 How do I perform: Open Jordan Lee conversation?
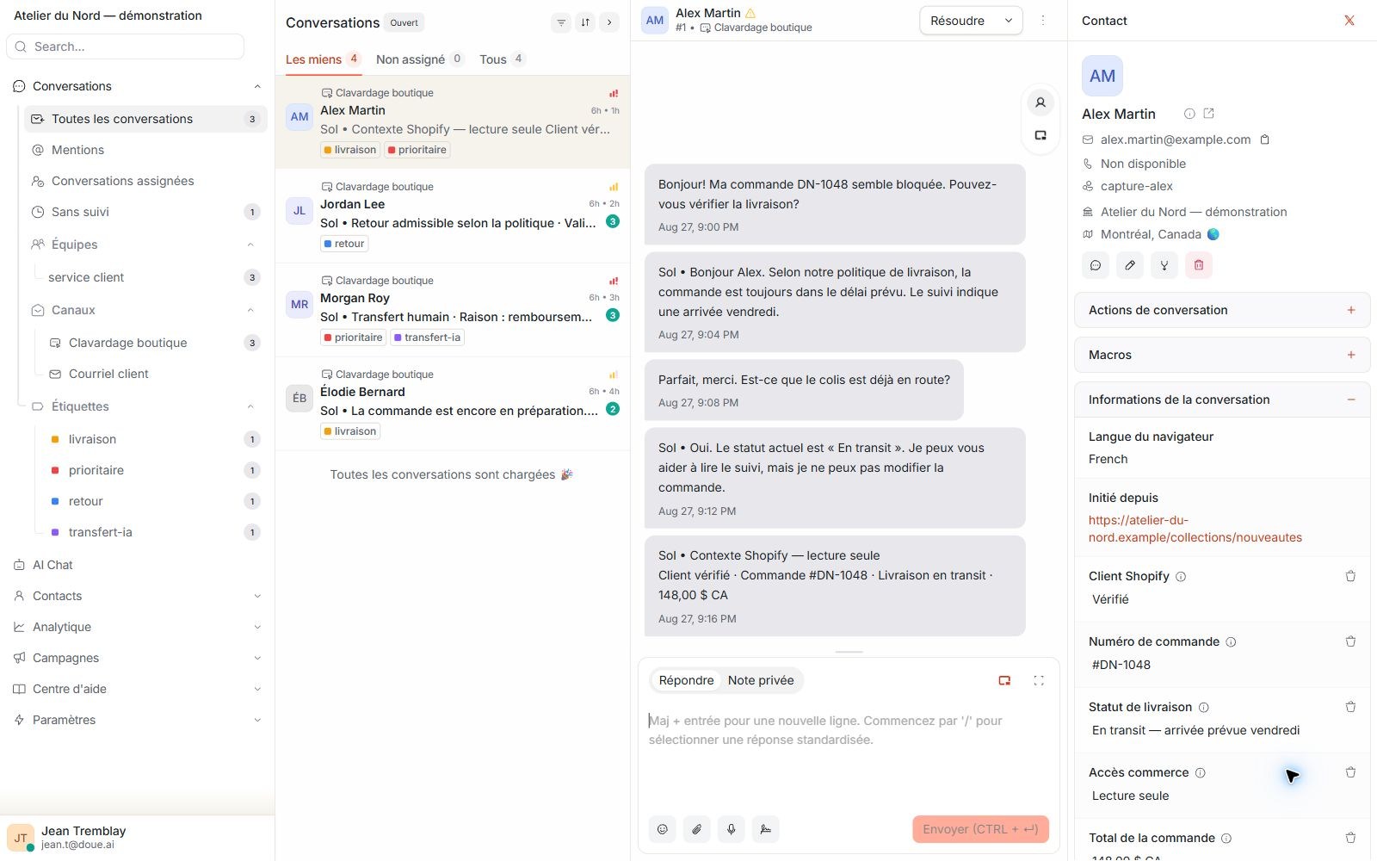click(x=453, y=216)
